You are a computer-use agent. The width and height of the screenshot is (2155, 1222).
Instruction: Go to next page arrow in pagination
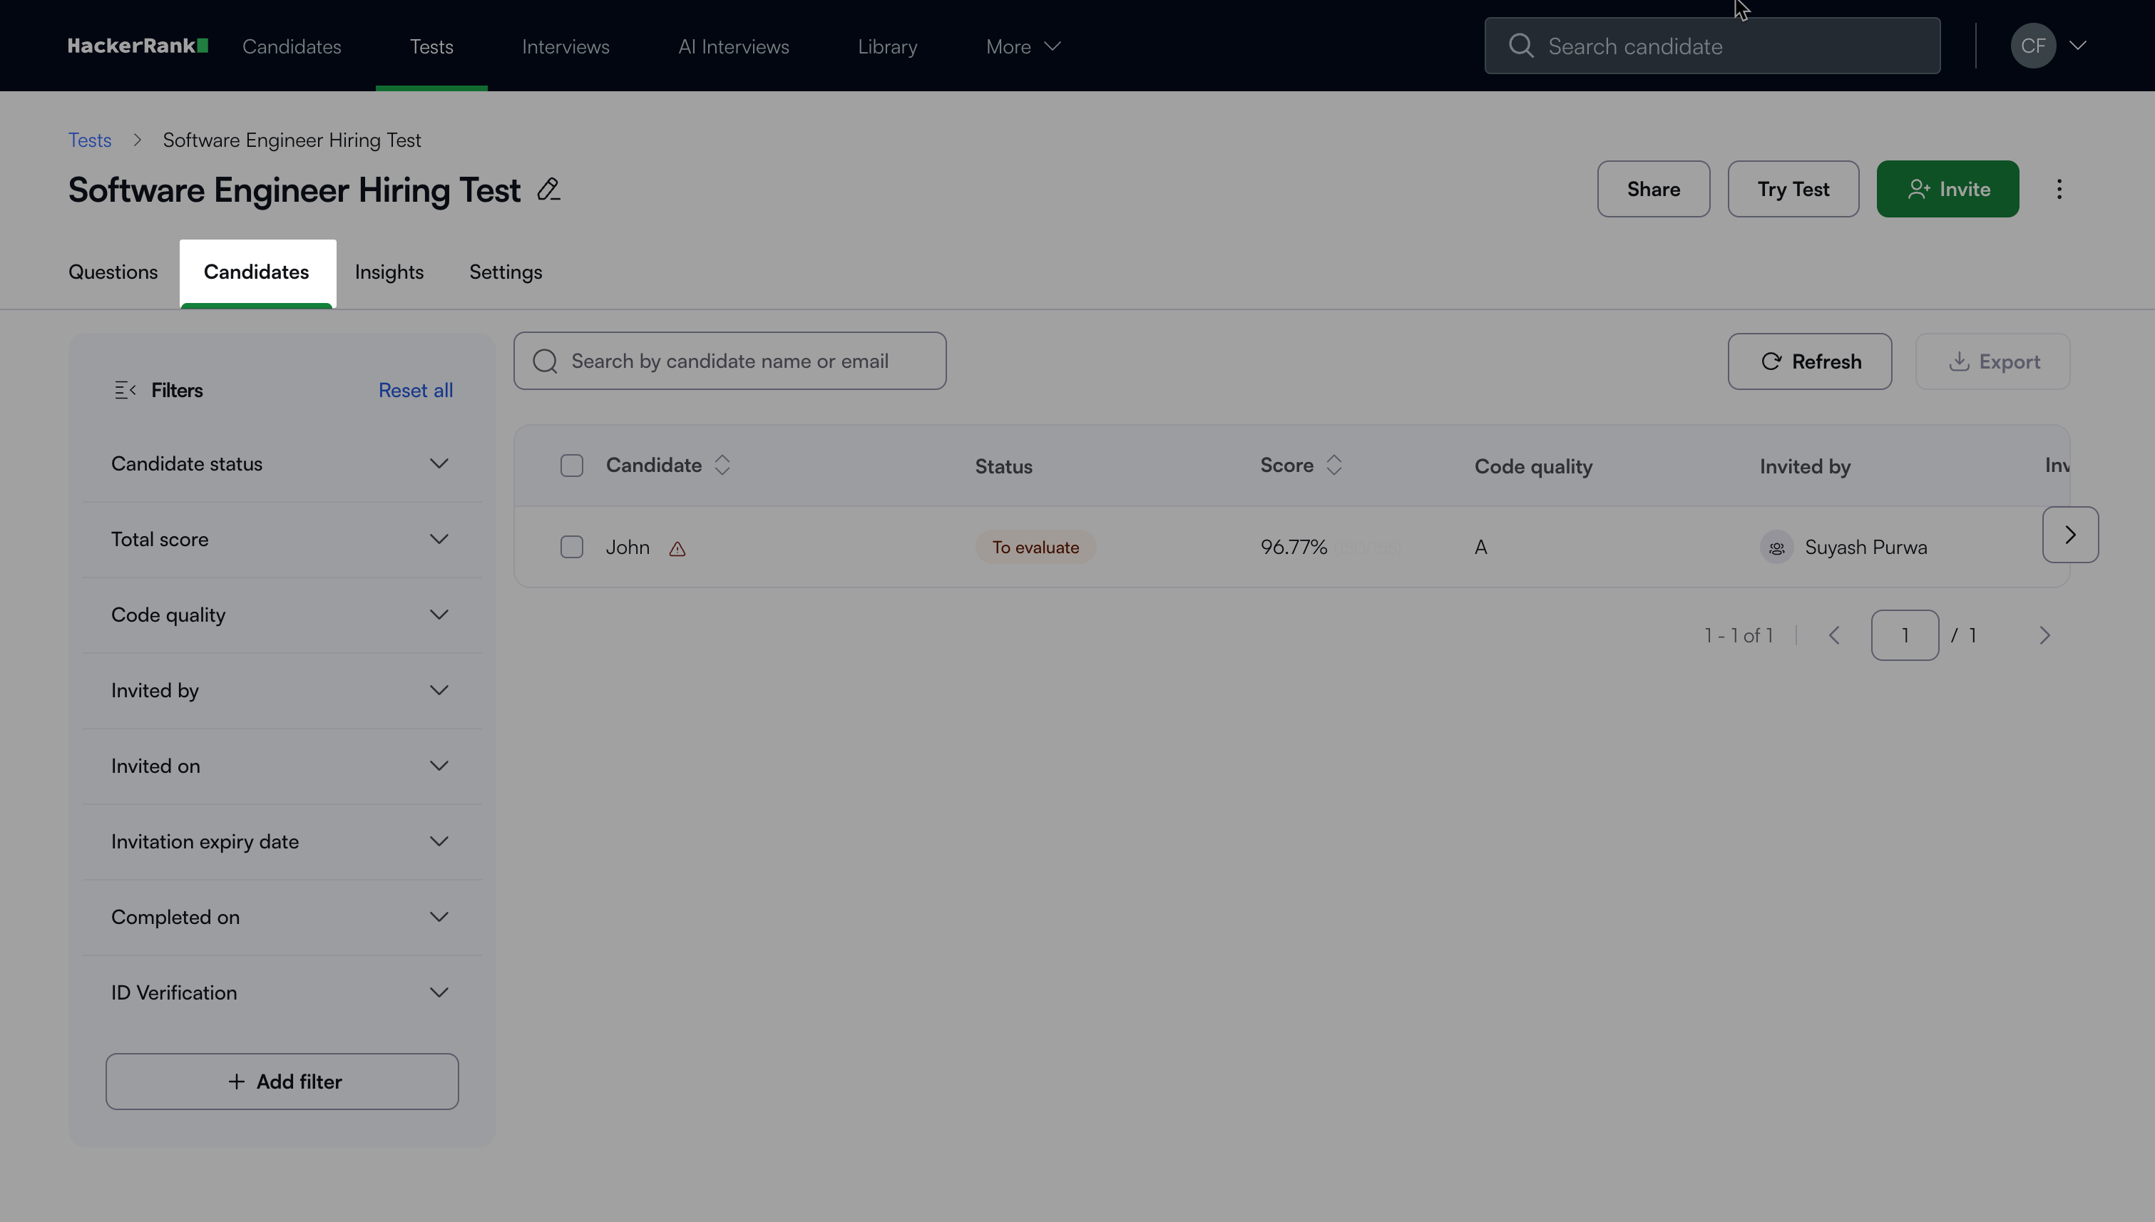2044,635
